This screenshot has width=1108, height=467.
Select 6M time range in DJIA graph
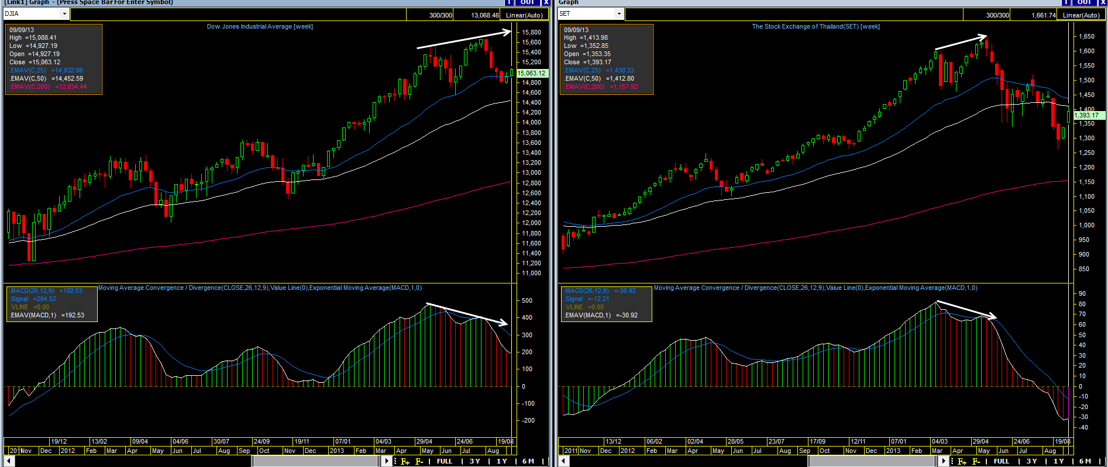[x=528, y=462]
